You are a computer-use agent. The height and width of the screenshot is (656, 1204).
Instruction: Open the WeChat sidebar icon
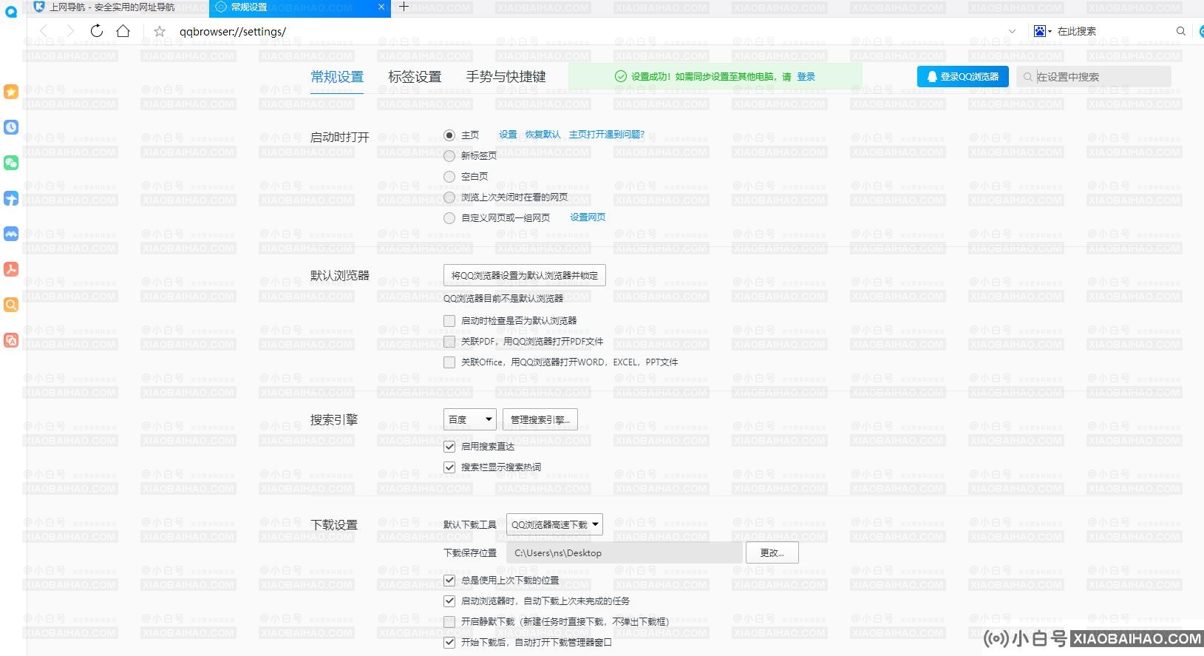[x=11, y=163]
